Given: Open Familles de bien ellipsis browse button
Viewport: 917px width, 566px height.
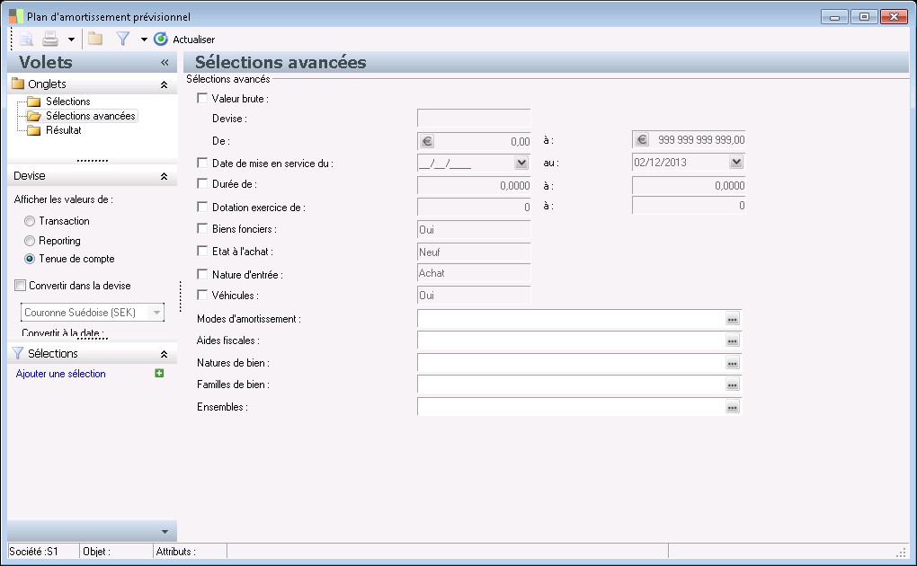Looking at the screenshot, I should pyautogui.click(x=732, y=385).
